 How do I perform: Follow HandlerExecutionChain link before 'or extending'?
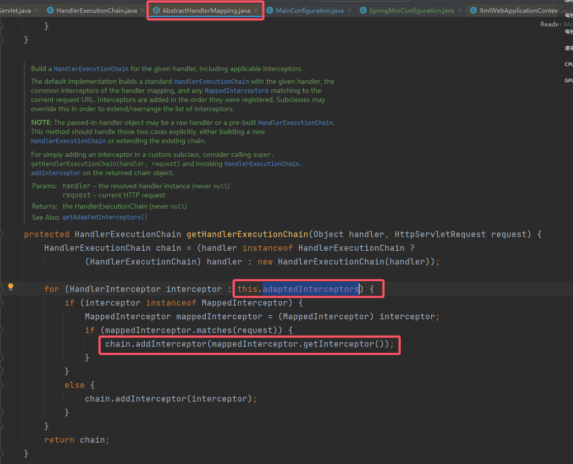[69, 141]
